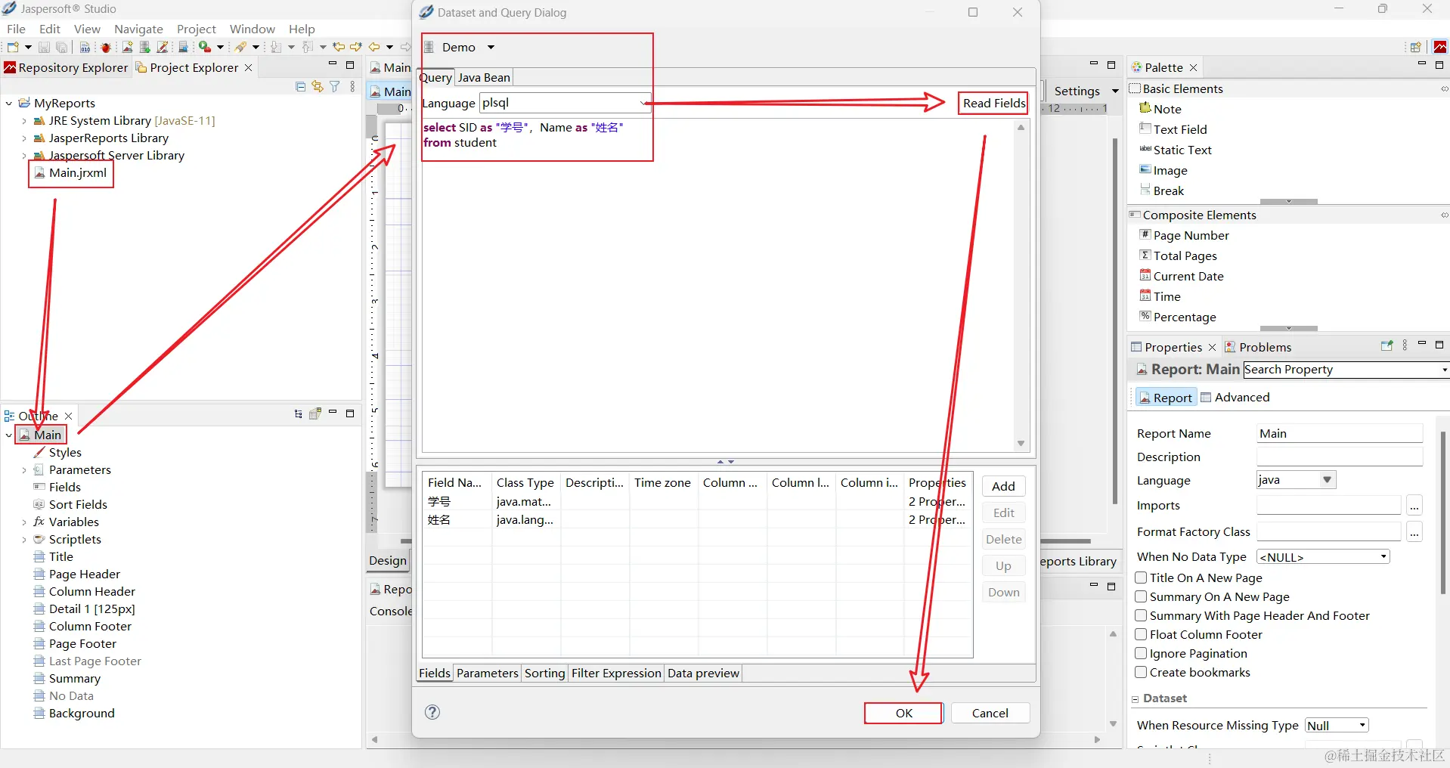Click the yellow back arrow navigation icon
1450x768 pixels.
pyautogui.click(x=373, y=47)
